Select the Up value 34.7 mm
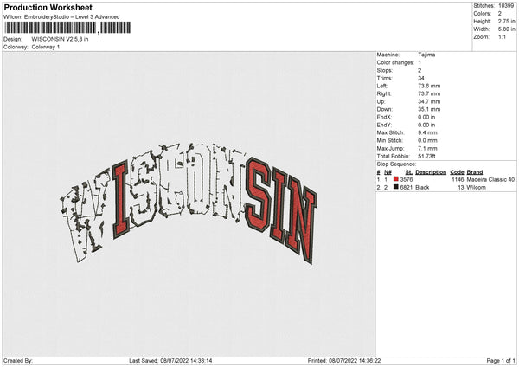Viewport: 519px width, 367px height. [x=429, y=101]
